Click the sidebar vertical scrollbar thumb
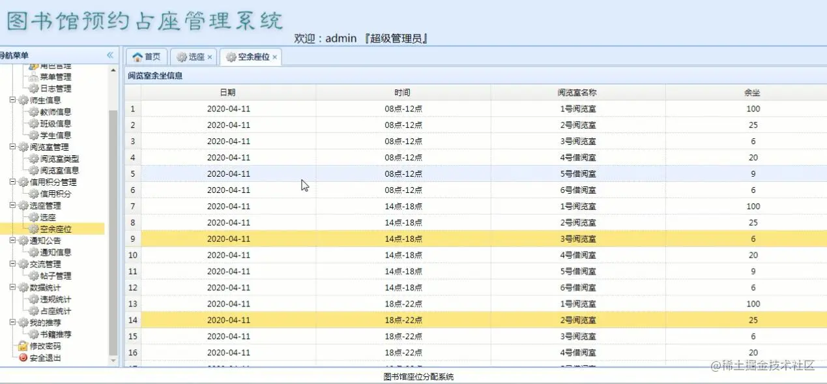 click(113, 231)
